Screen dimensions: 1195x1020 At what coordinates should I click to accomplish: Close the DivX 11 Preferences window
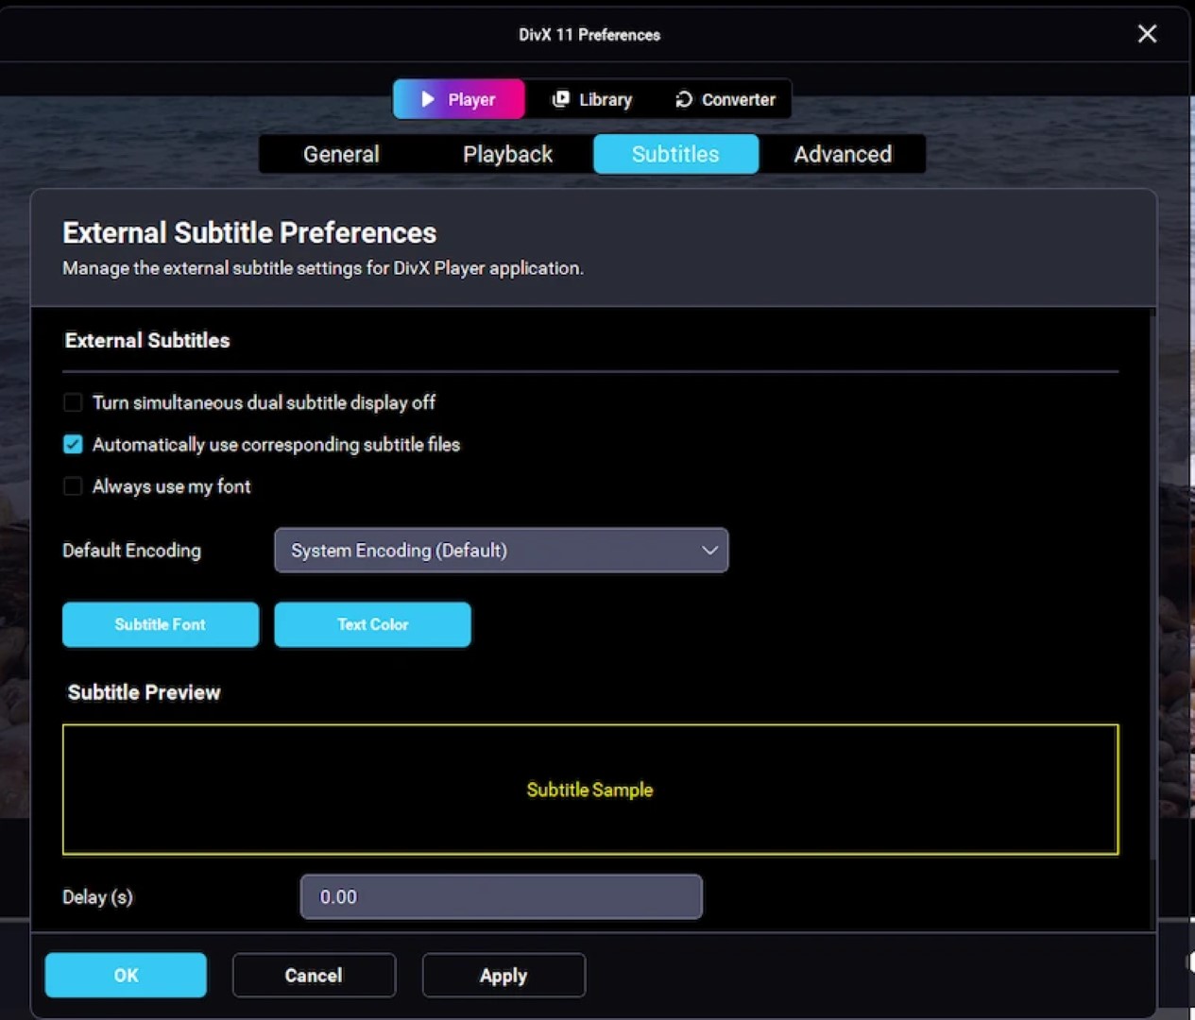[x=1147, y=34]
